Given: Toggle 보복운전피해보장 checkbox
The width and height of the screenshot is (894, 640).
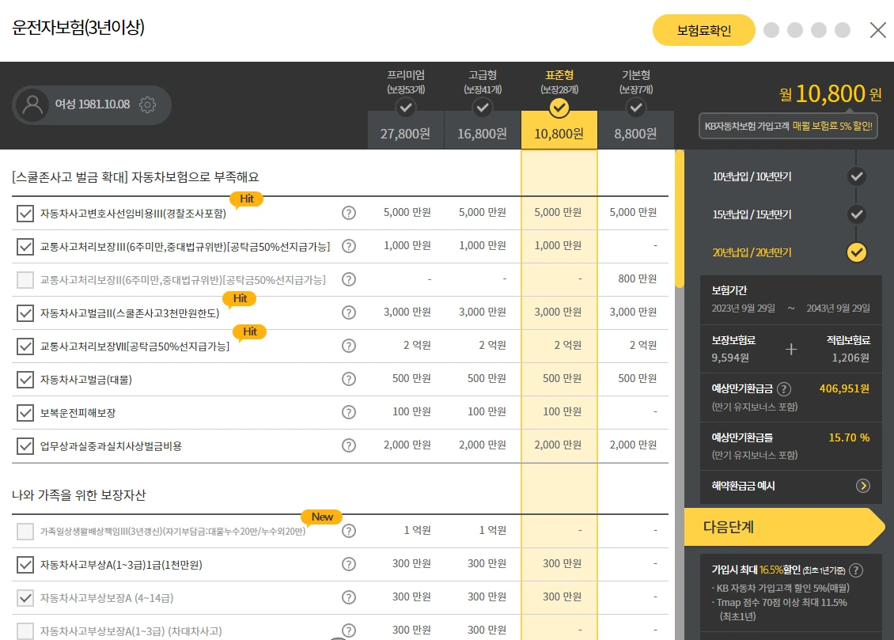Looking at the screenshot, I should point(25,413).
